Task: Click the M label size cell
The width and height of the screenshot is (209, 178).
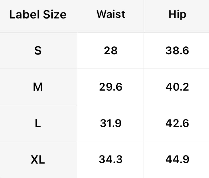Action: coord(38,87)
